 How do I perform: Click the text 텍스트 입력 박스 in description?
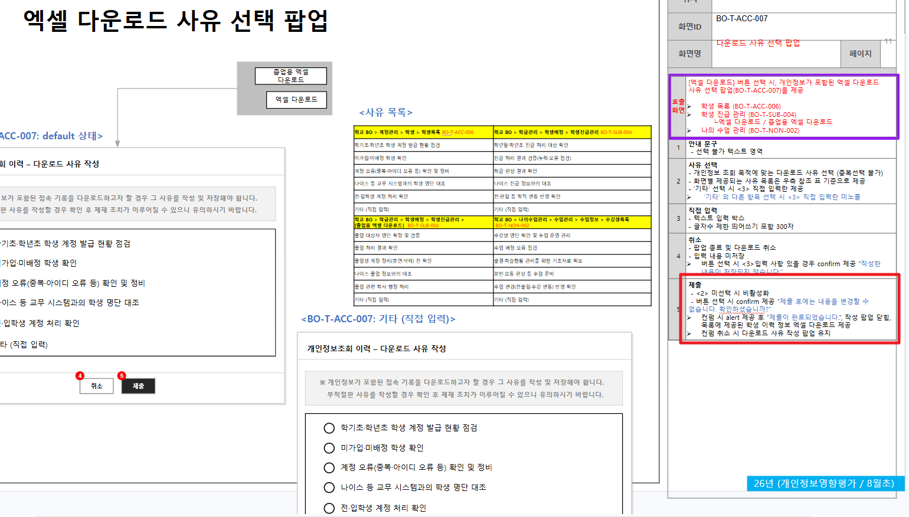[x=719, y=218]
